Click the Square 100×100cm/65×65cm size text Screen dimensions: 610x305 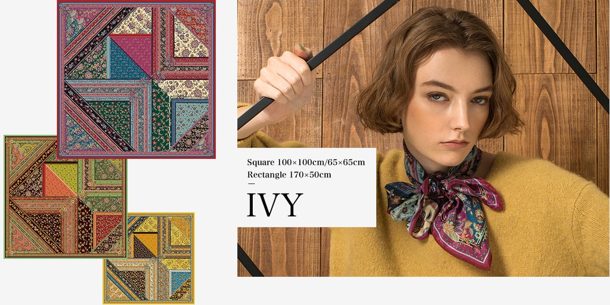[306, 162]
